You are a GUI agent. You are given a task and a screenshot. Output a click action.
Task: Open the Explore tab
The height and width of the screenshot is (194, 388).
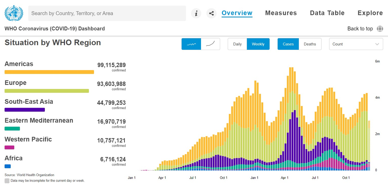tap(370, 13)
